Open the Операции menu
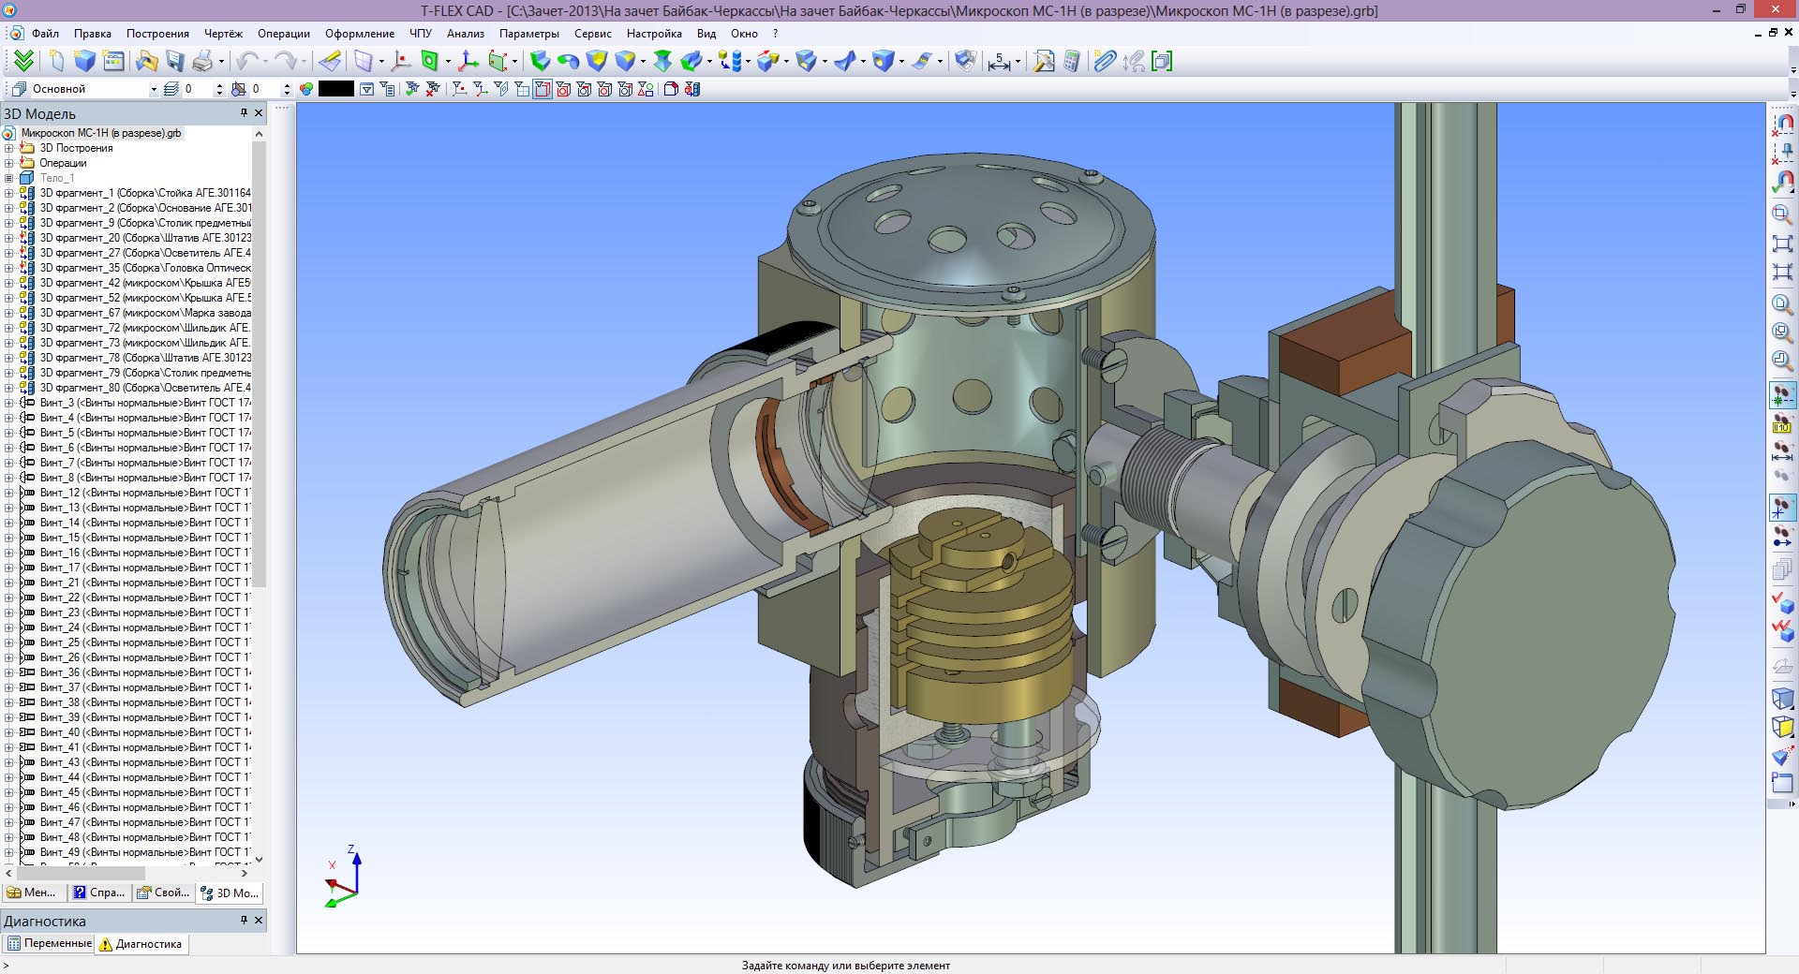 coord(284,33)
